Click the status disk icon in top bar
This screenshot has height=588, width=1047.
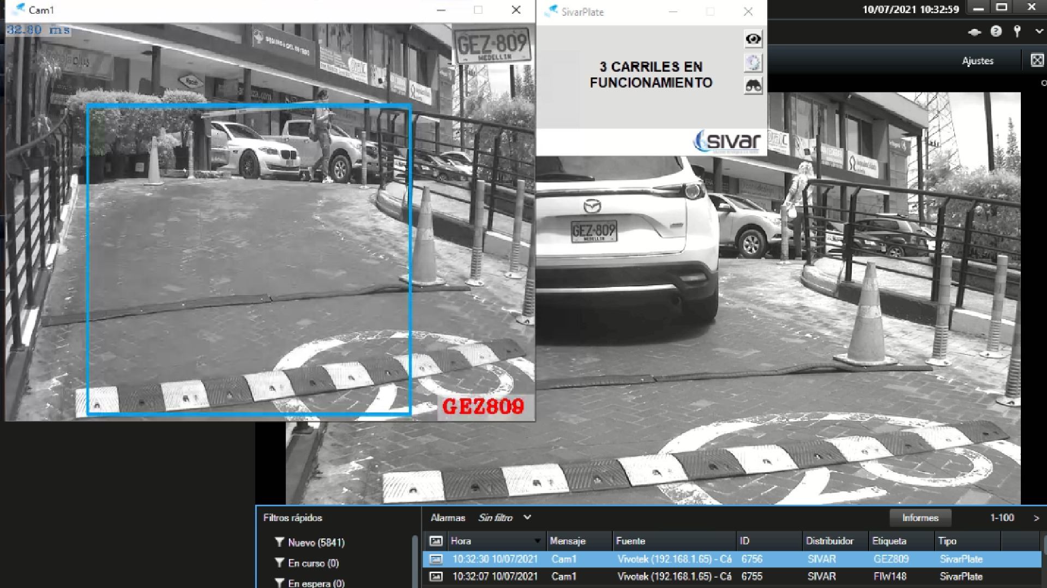click(974, 32)
